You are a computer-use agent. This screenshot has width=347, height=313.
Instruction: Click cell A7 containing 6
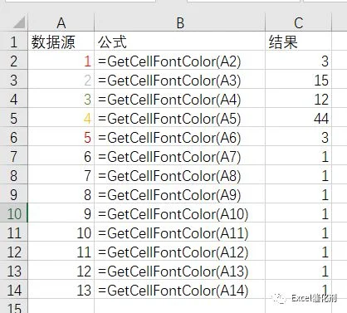61,155
